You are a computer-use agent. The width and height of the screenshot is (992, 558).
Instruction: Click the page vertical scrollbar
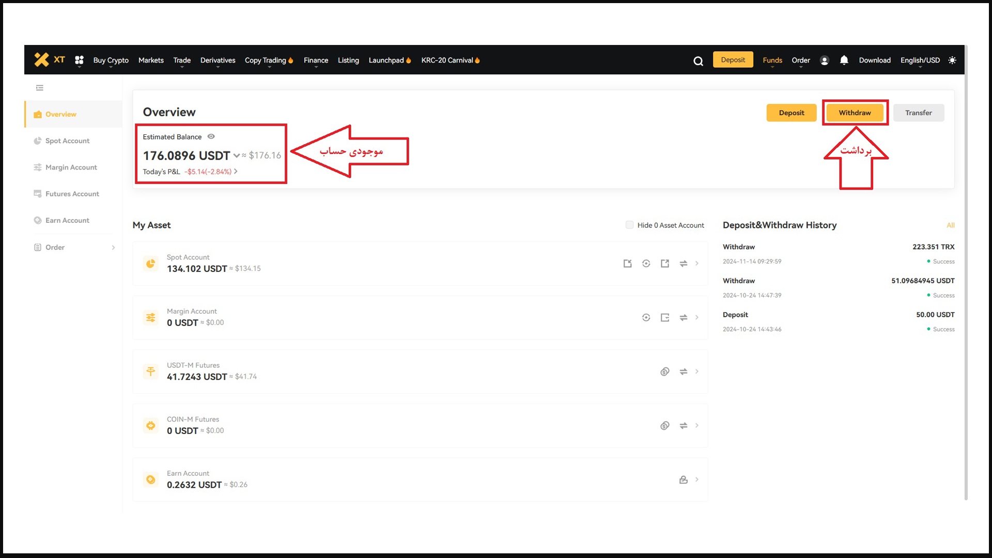(x=966, y=273)
